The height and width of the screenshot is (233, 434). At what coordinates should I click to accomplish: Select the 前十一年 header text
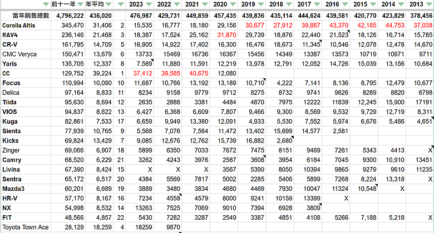point(63,4)
